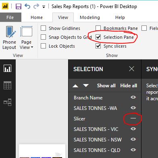
Task: Click the Save icon in quick access toolbar
Action: [19, 6]
